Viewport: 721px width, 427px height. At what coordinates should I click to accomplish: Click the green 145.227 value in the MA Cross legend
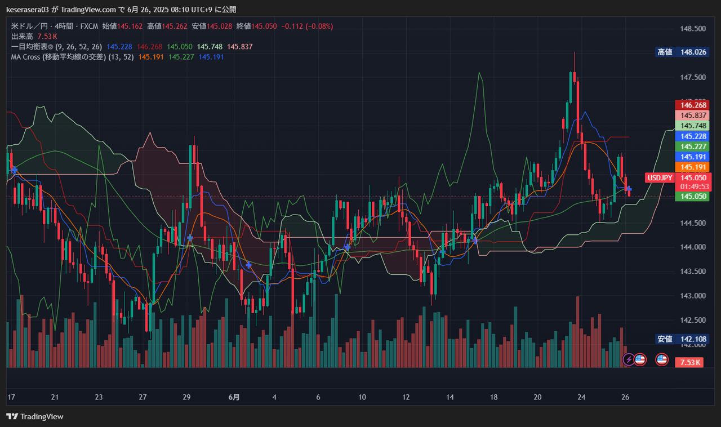pyautogui.click(x=182, y=56)
